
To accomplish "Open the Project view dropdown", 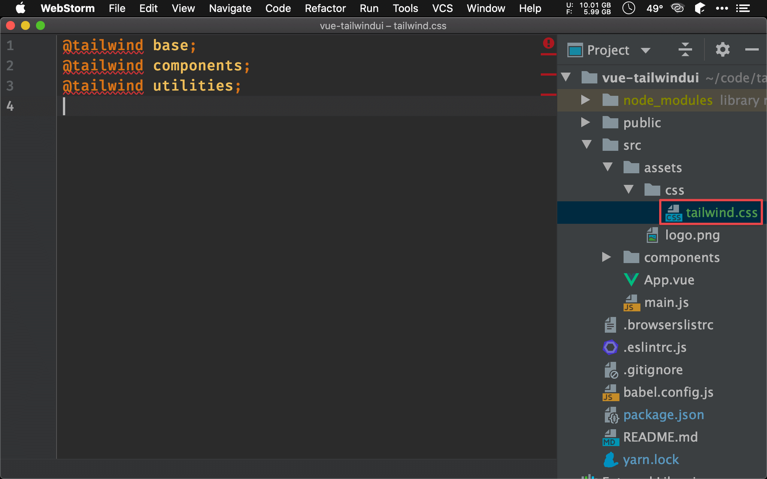I will click(x=645, y=50).
